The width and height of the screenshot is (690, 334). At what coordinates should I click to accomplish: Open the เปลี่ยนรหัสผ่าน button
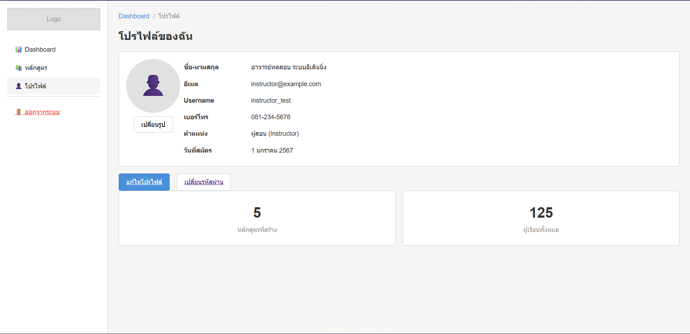click(x=204, y=182)
